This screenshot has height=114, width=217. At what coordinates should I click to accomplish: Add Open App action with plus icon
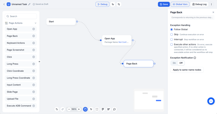(34, 29)
